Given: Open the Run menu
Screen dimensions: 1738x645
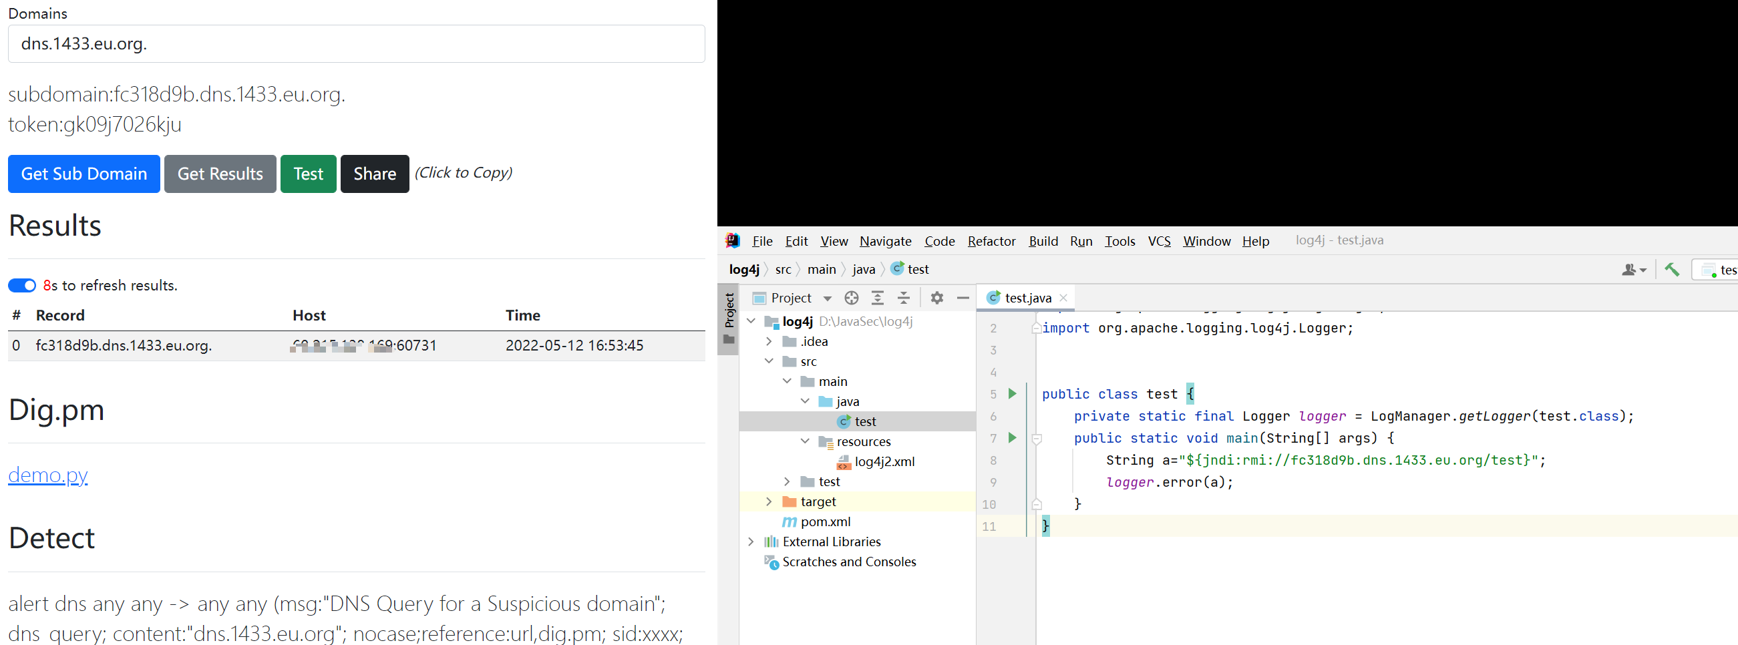Looking at the screenshot, I should click(x=1081, y=241).
